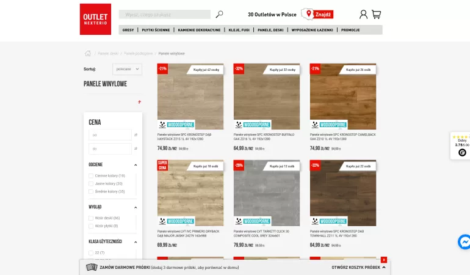Image resolution: width=470 pixels, height=275 pixels.
Task: Open the Sortuj polecane dropdown
Action: tap(127, 69)
